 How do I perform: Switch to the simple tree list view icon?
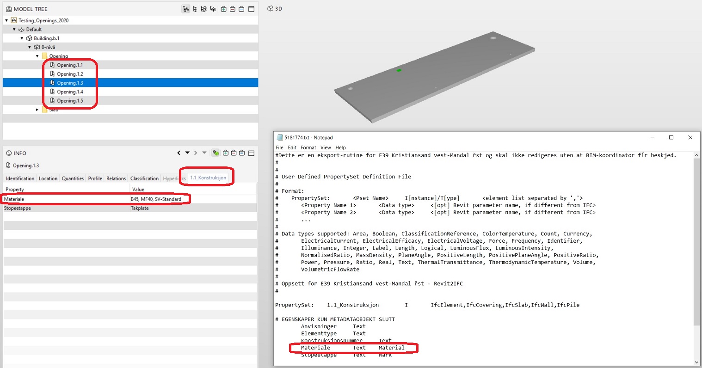[195, 9]
